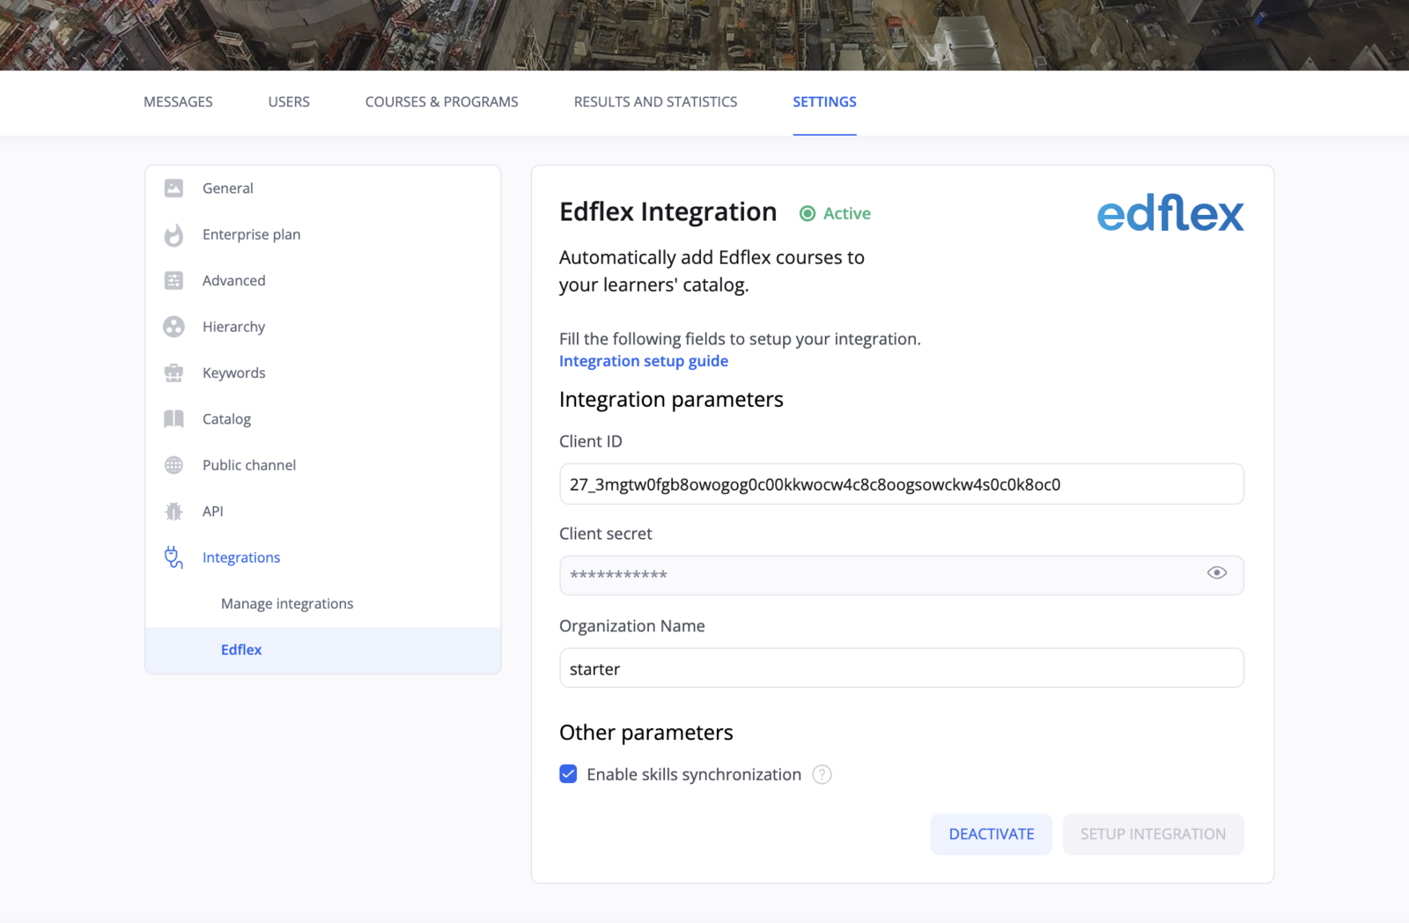Open Enterprise plan section

323,234
